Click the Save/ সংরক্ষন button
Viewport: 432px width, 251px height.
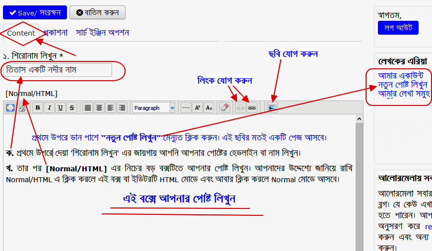35,12
